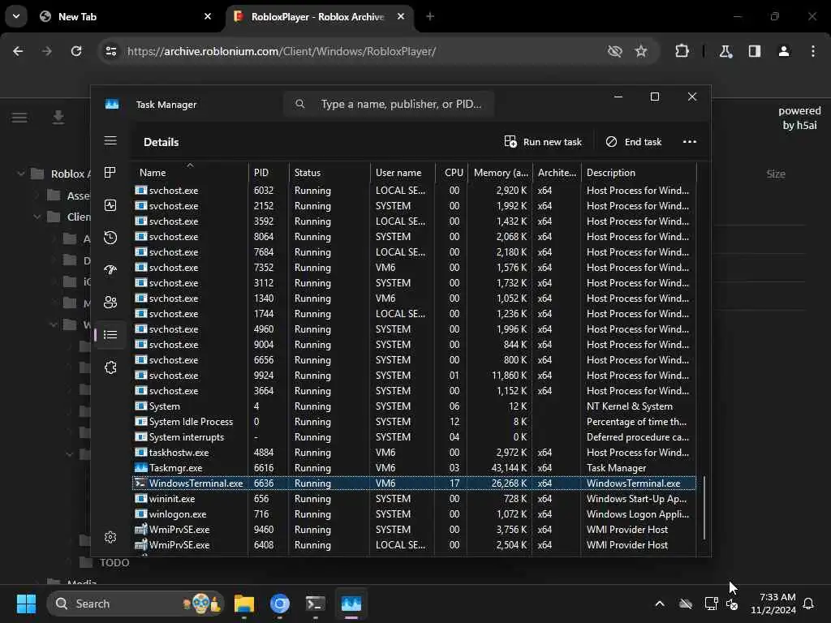Screen dimensions: 831x623
Task: Bookmark this page with star icon
Action: click(641, 51)
